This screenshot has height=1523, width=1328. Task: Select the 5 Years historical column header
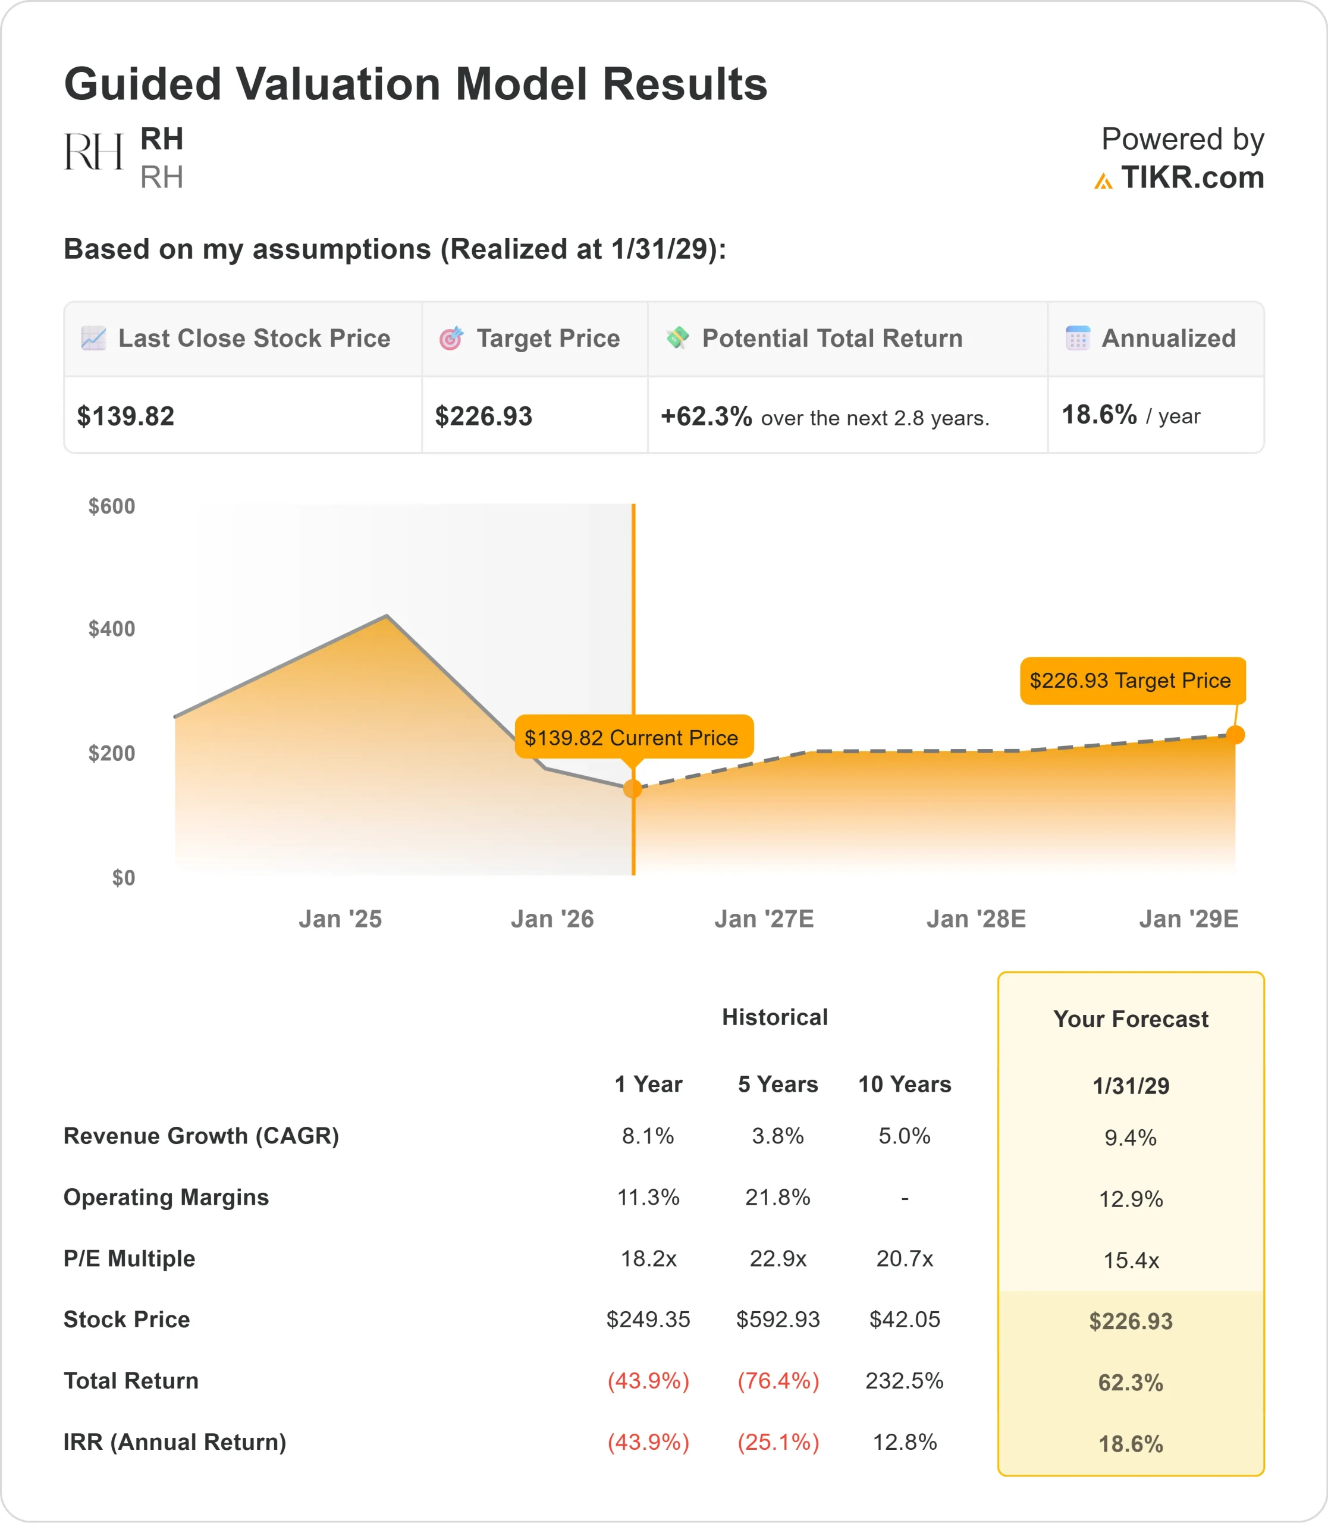point(777,1084)
